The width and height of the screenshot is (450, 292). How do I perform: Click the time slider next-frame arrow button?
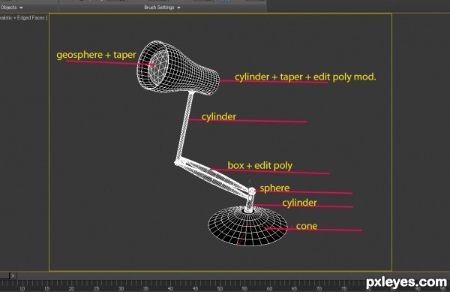(13, 275)
